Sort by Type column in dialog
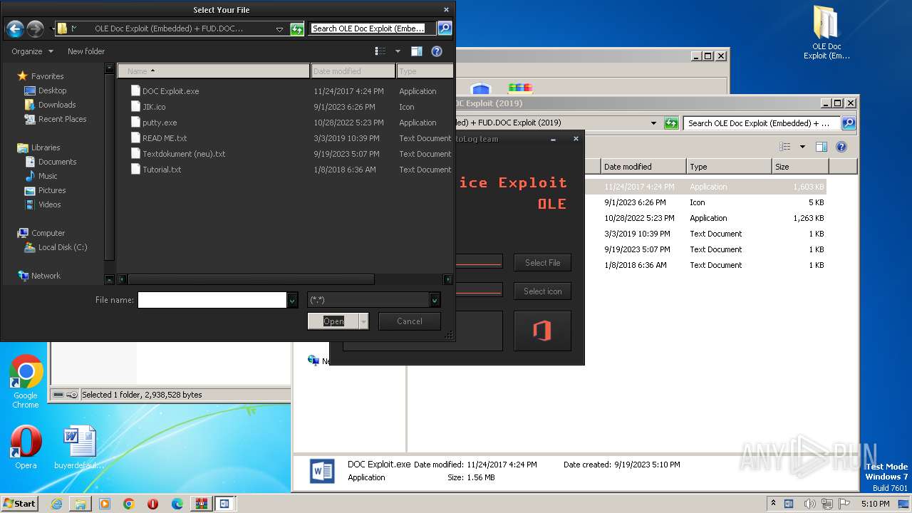The width and height of the screenshot is (912, 513). pyautogui.click(x=425, y=71)
